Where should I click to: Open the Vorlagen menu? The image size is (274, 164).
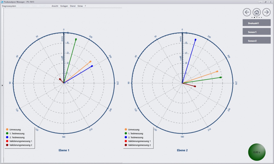[x=64, y=6]
